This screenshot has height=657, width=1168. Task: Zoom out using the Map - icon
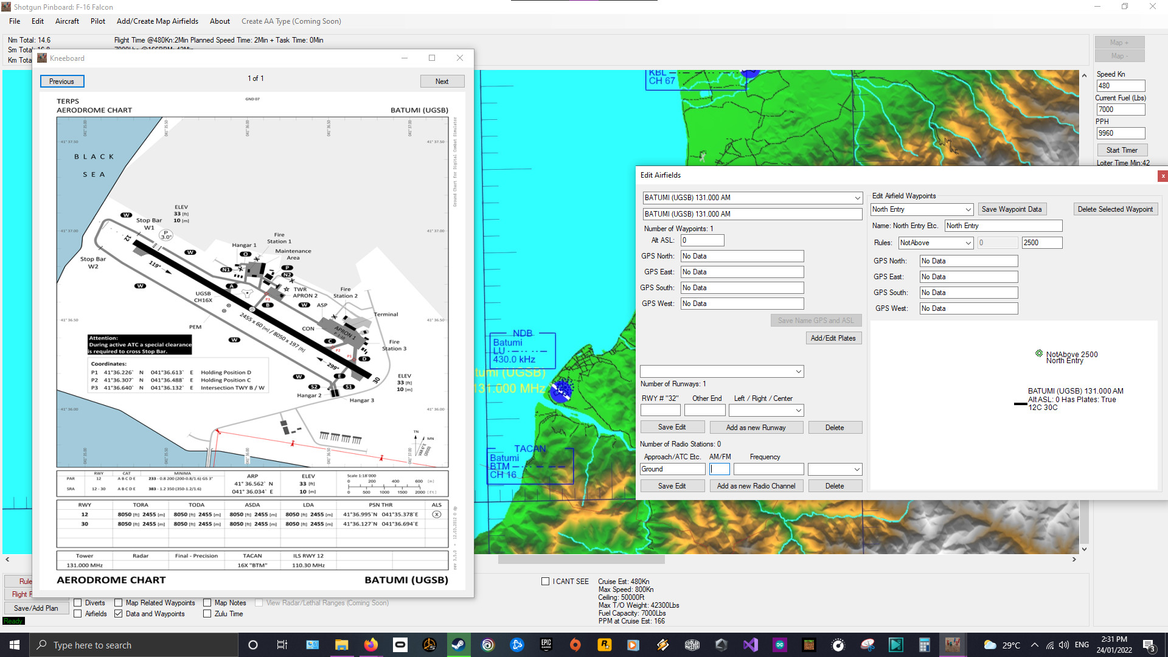[x=1119, y=55]
